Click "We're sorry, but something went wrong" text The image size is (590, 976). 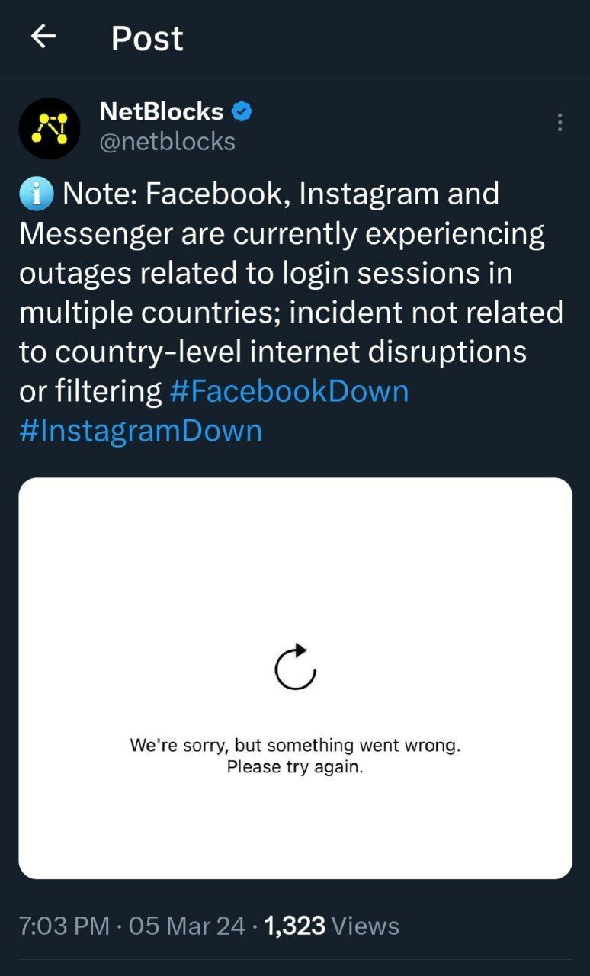pos(295,745)
